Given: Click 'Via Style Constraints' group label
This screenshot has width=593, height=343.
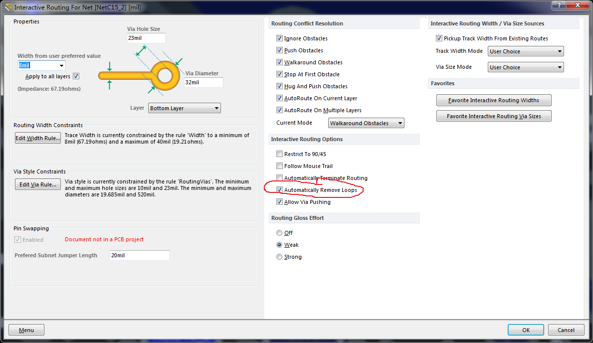Looking at the screenshot, I should pyautogui.click(x=40, y=171).
